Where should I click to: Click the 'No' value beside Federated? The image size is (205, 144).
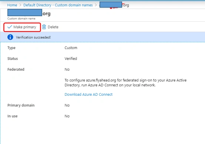[67, 70]
